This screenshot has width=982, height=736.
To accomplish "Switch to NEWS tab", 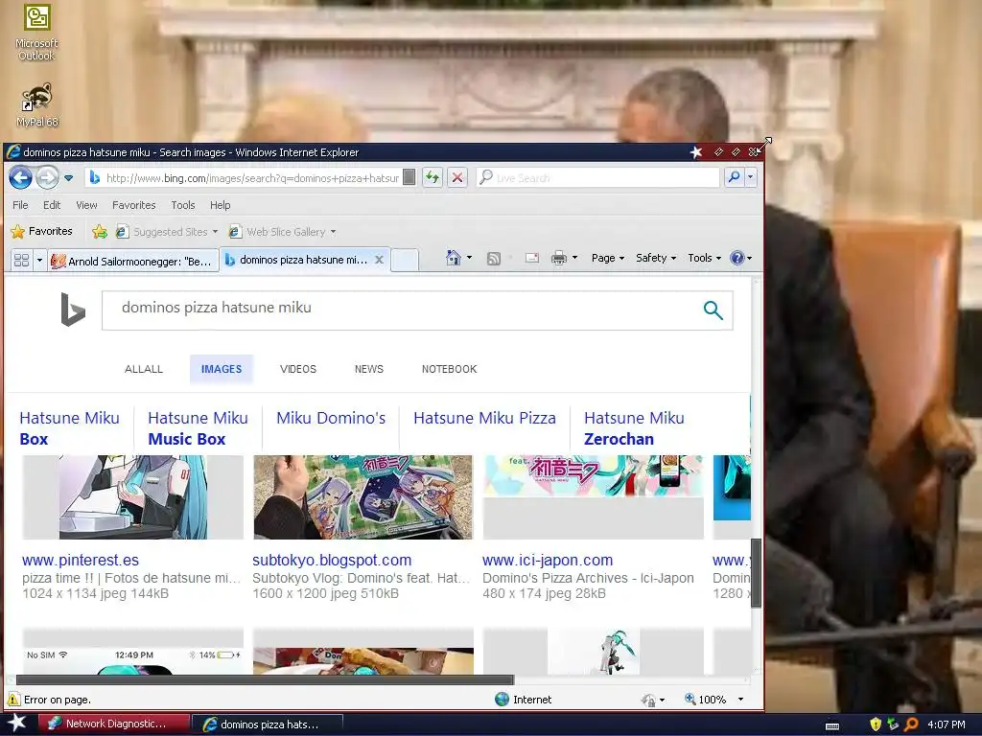I will coord(369,369).
